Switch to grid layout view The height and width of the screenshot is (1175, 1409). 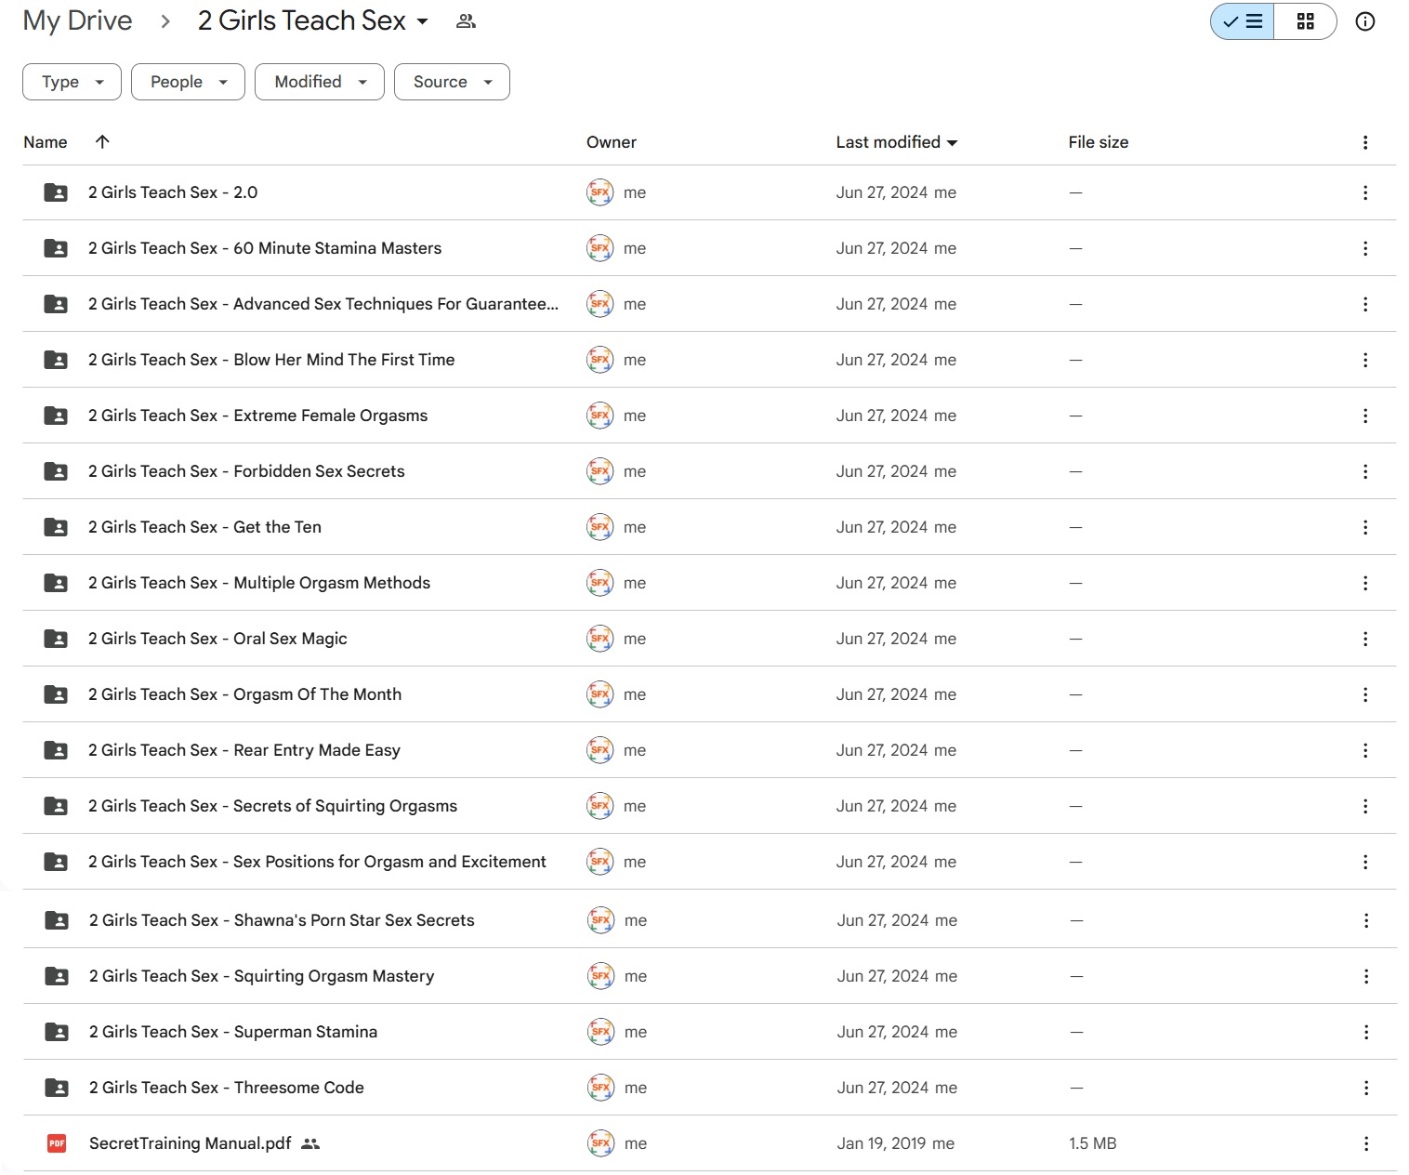(1305, 21)
